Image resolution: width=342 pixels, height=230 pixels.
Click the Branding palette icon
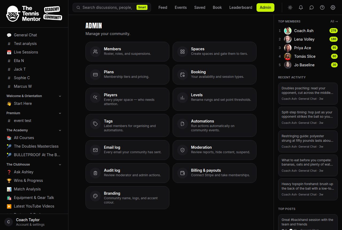(95, 196)
